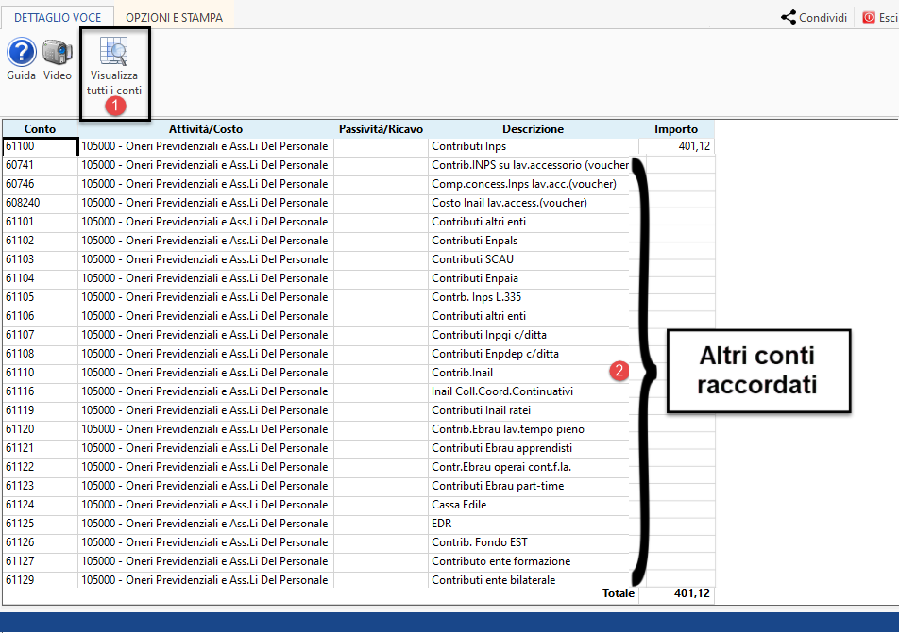Click Contrib.INPS su lav.accessorio description
This screenshot has height=633, width=899.
529,165
